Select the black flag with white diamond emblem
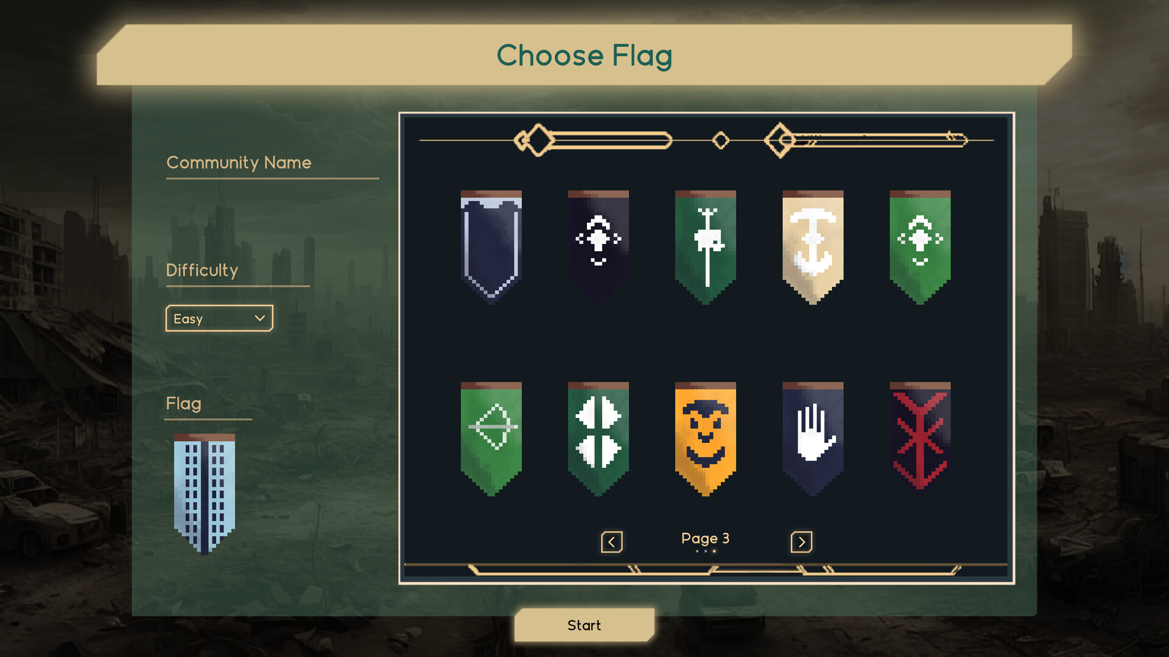Image resolution: width=1169 pixels, height=657 pixels. [x=599, y=246]
